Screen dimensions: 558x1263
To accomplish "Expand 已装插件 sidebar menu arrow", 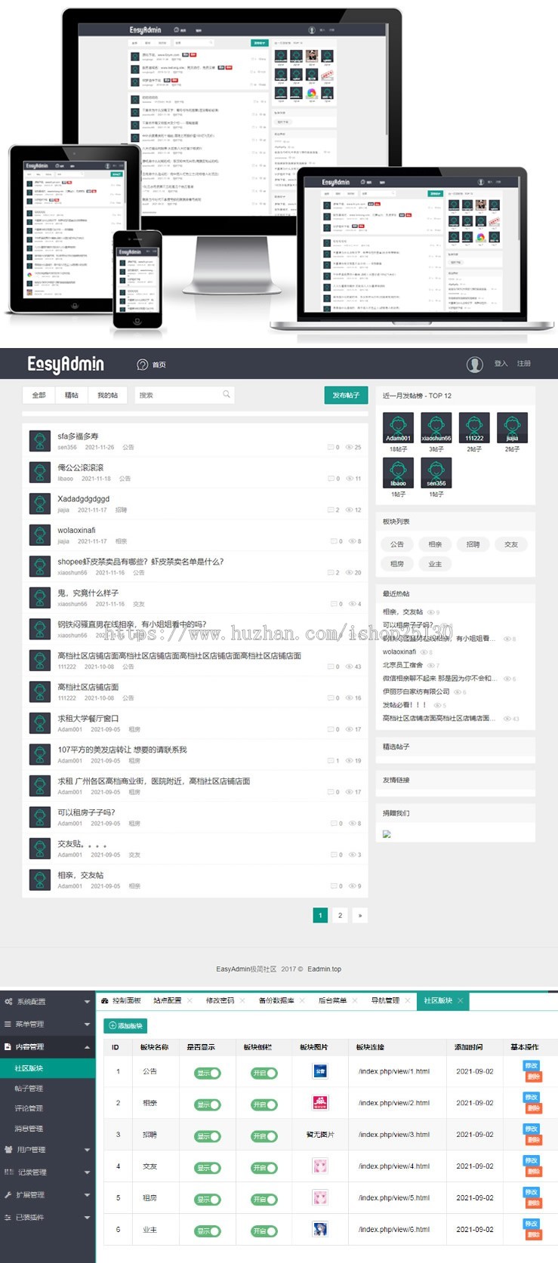I will click(x=87, y=1218).
